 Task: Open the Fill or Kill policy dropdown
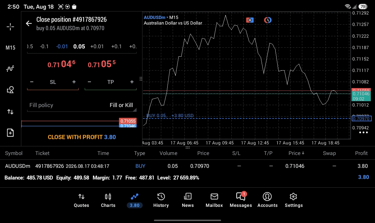82,105
